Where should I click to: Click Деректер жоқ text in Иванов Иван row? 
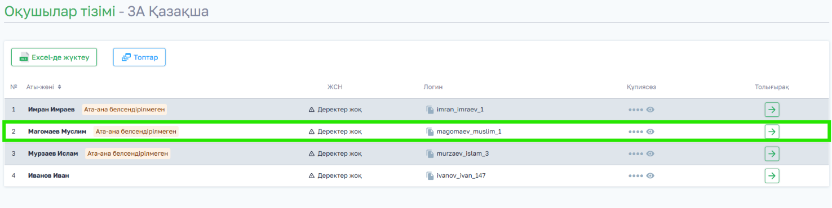pos(340,175)
